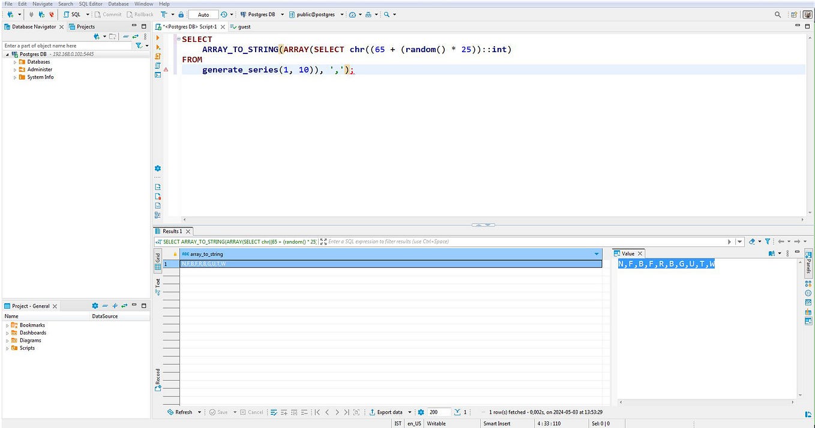Switch to the Projects tab
The height and width of the screenshot is (428, 815).
click(x=82, y=26)
